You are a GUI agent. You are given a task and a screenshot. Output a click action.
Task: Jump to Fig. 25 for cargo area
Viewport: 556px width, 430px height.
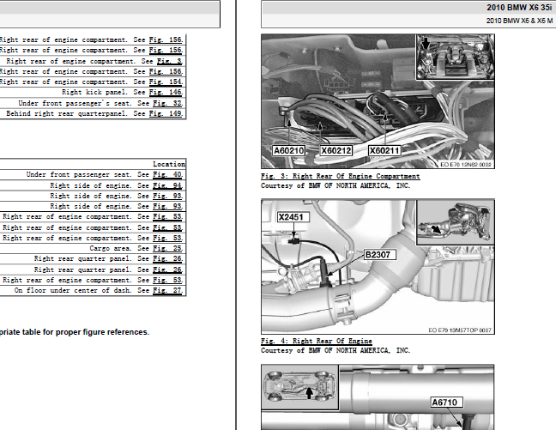167,248
